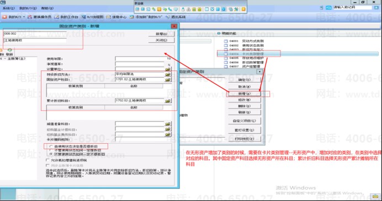
Task: Open 信息中心 from the toolbar
Action: click(x=116, y=17)
